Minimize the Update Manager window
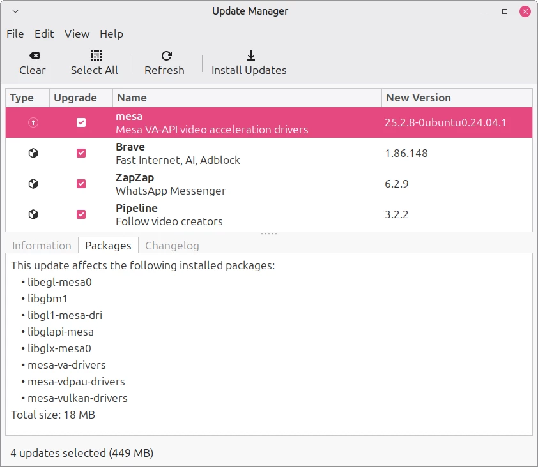538x467 pixels. pos(484,11)
